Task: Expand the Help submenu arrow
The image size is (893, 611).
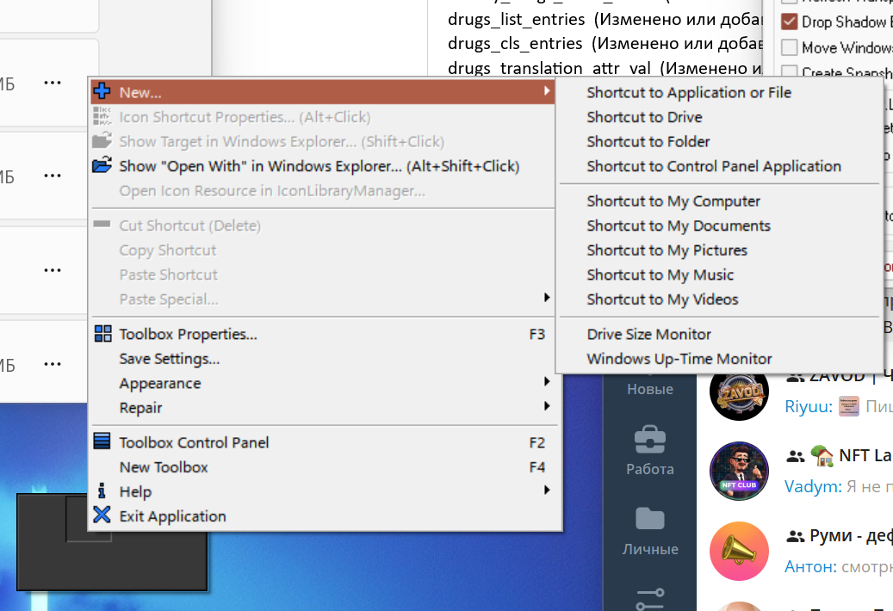Action: [547, 491]
